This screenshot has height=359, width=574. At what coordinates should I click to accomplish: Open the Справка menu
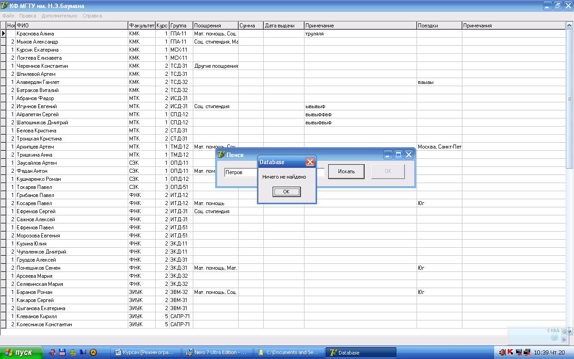(x=92, y=16)
